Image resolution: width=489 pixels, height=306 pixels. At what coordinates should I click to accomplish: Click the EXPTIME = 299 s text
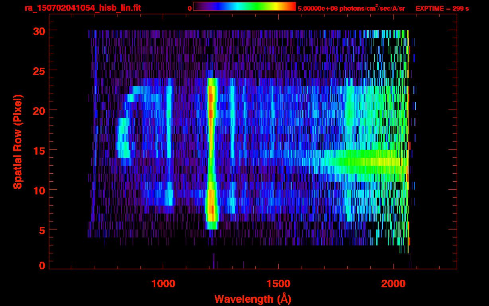pyautogui.click(x=442, y=8)
